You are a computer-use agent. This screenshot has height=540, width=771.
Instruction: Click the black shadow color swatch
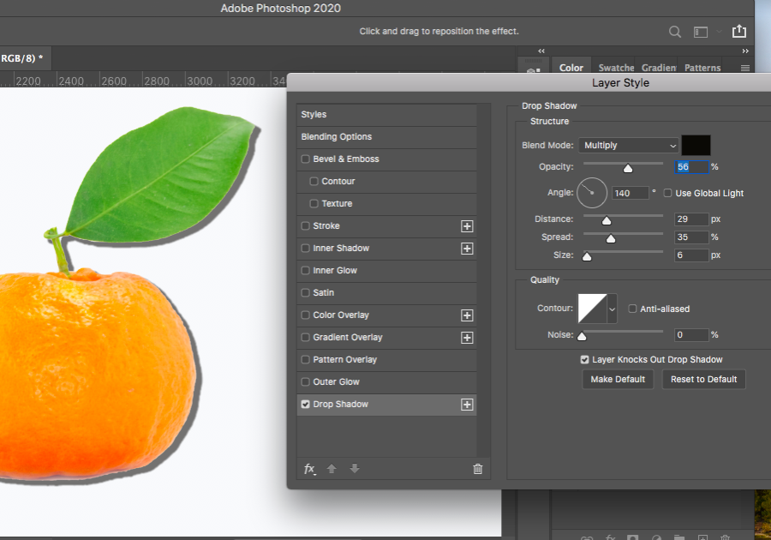tap(696, 146)
